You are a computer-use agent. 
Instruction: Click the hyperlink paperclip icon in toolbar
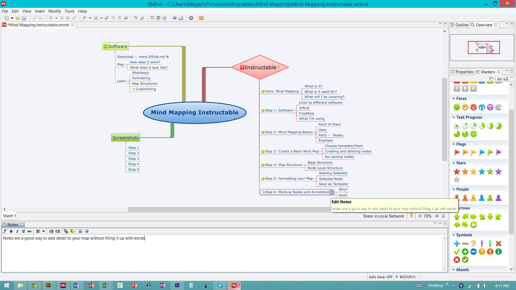pyautogui.click(x=107, y=18)
